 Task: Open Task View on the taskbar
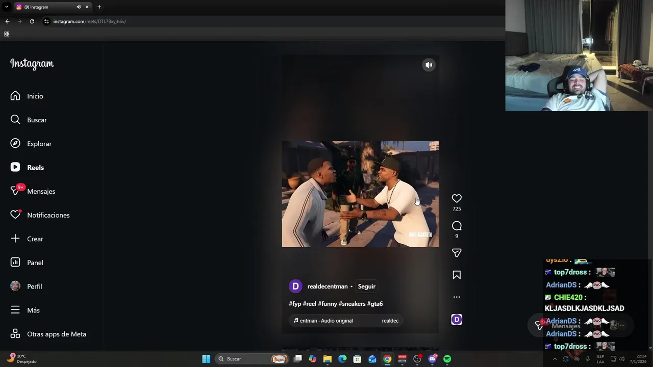point(298,359)
